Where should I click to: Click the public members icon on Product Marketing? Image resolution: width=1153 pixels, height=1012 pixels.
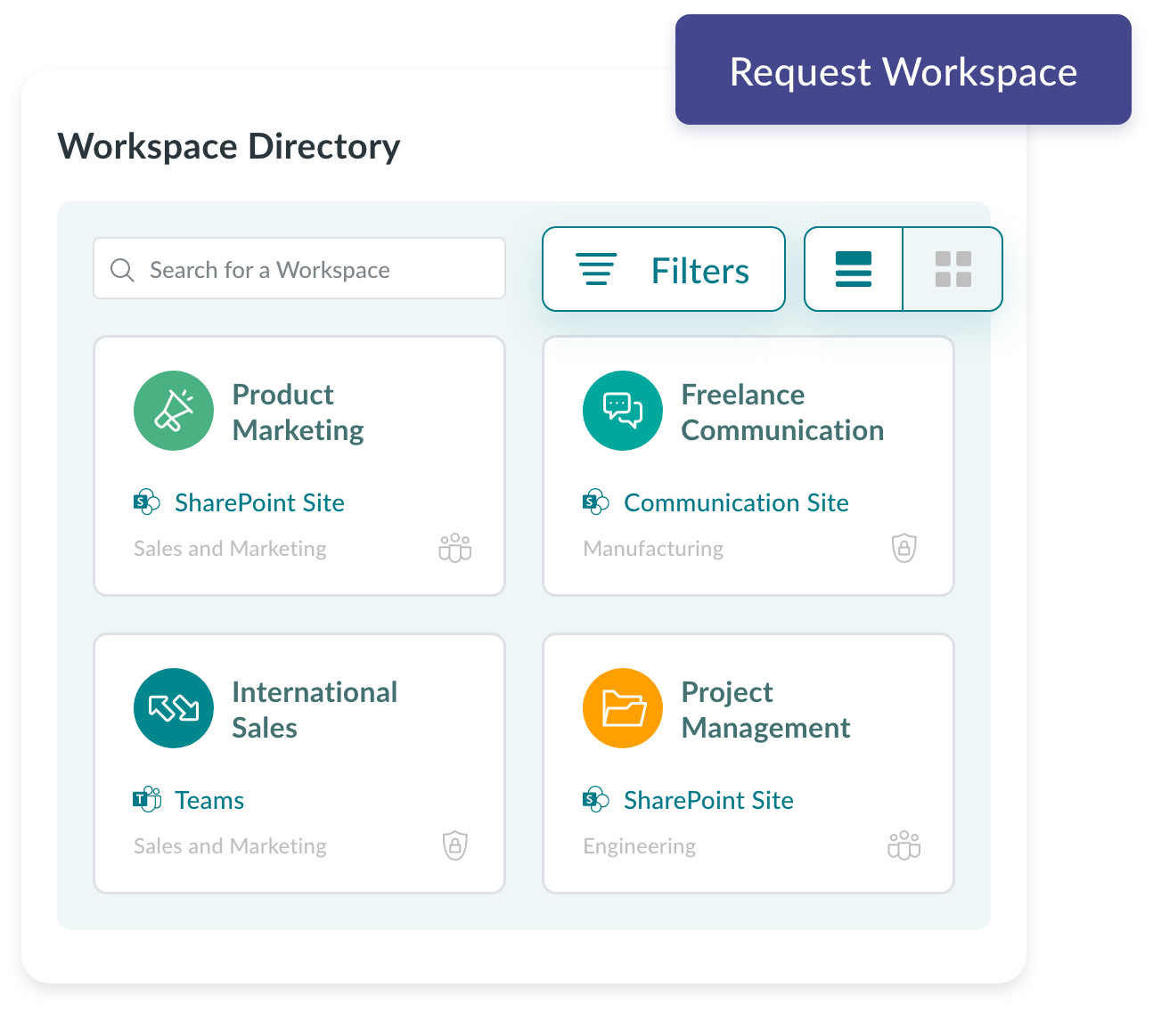pos(454,549)
